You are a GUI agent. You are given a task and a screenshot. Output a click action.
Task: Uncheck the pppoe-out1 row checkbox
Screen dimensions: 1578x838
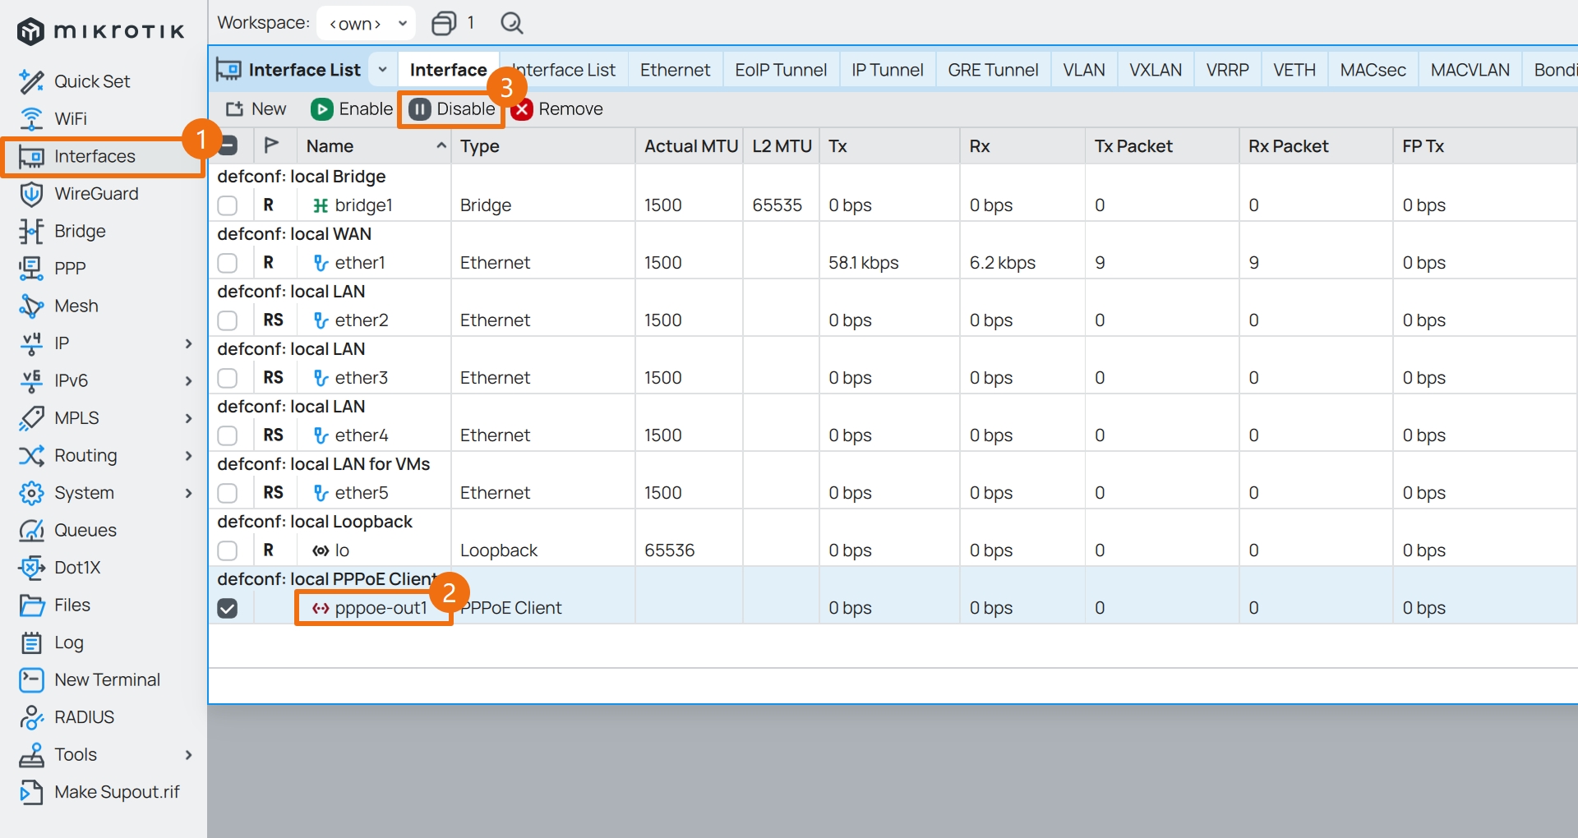click(x=228, y=608)
